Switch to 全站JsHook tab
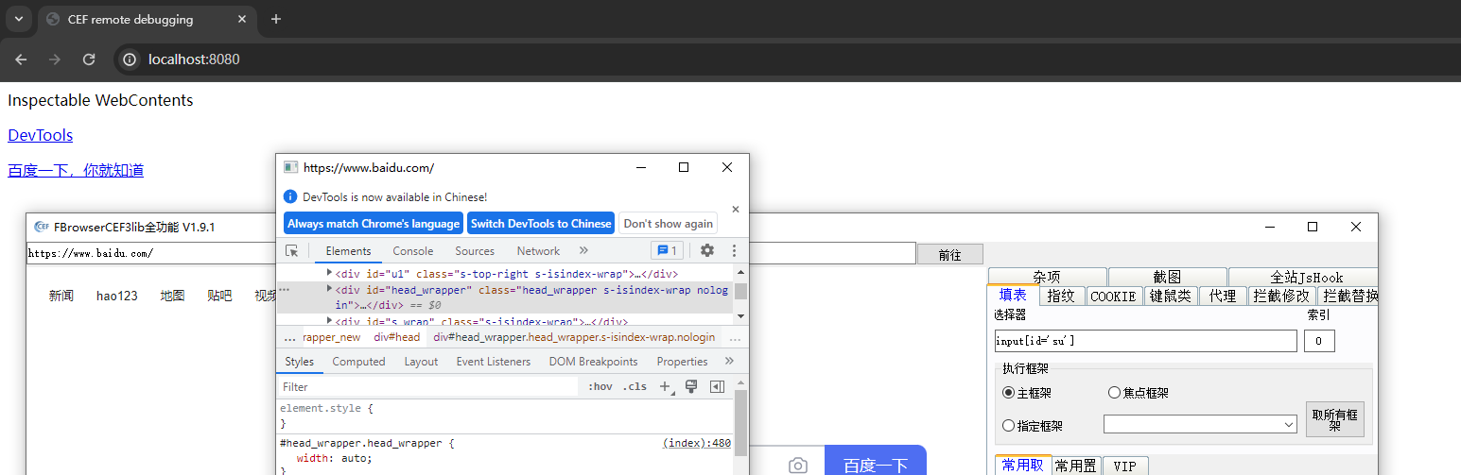The height and width of the screenshot is (475, 1461). click(1302, 277)
